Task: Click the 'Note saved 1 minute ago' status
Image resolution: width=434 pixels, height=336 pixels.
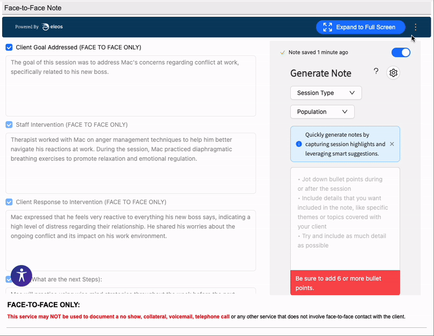Action: pos(318,52)
